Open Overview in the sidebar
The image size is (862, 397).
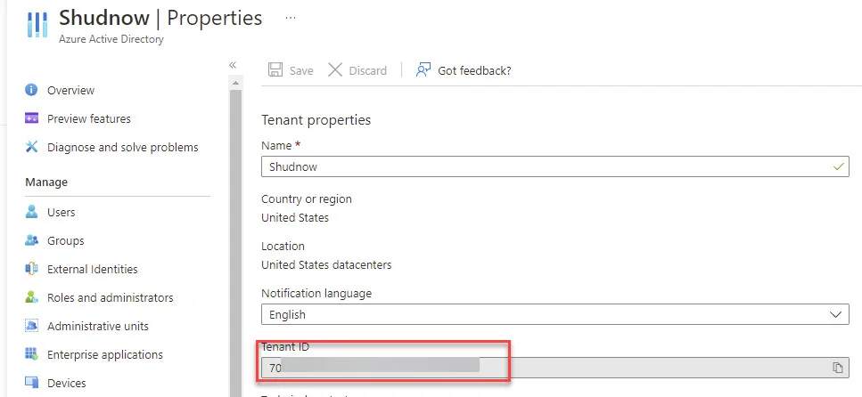(x=71, y=90)
